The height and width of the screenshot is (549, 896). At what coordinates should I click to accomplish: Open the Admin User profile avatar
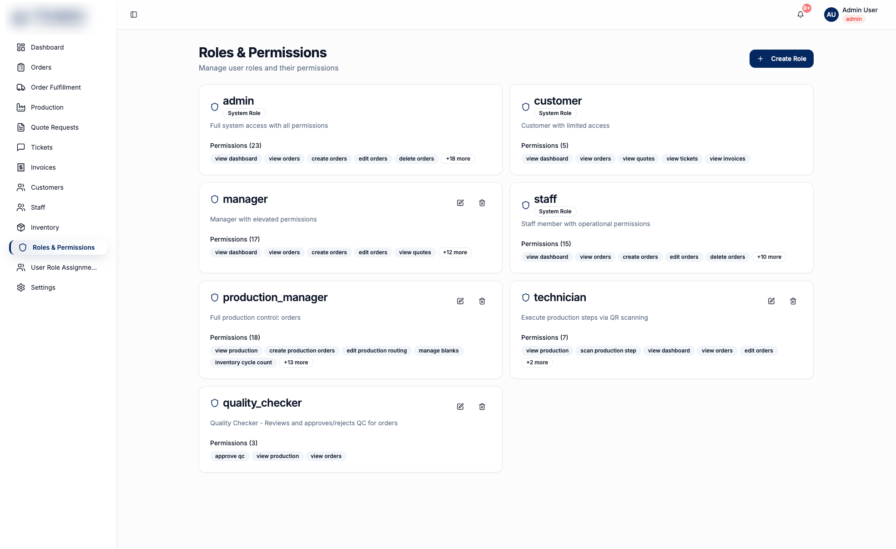point(831,15)
